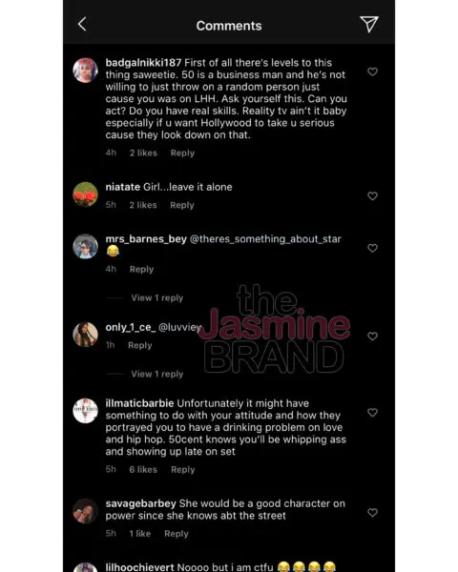The image size is (458, 572).
Task: Expand View 1 reply under only_1_ce_
Action: click(157, 375)
